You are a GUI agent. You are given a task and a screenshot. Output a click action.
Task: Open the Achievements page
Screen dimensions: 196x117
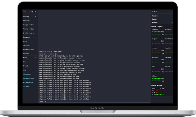(28, 82)
